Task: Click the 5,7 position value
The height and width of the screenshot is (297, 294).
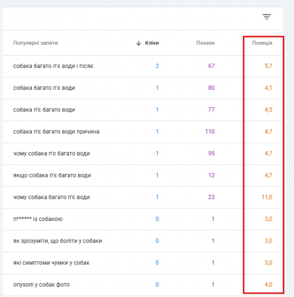Action: pos(268,66)
